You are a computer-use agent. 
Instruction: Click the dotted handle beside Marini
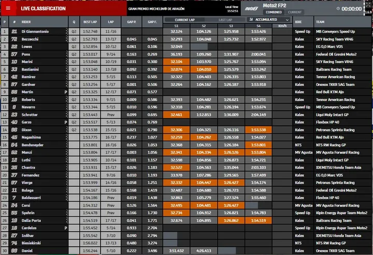(67, 62)
